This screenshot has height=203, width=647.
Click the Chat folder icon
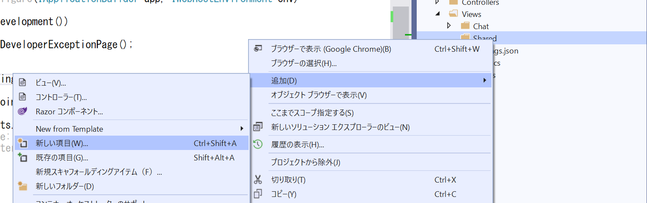point(465,26)
